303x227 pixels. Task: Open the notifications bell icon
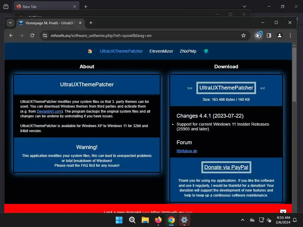pos(295,220)
